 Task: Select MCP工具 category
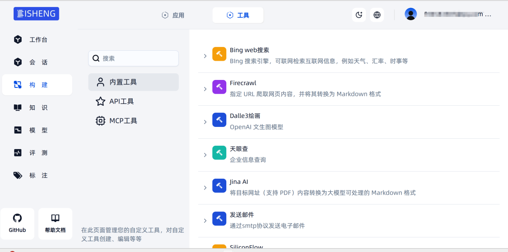click(x=134, y=121)
